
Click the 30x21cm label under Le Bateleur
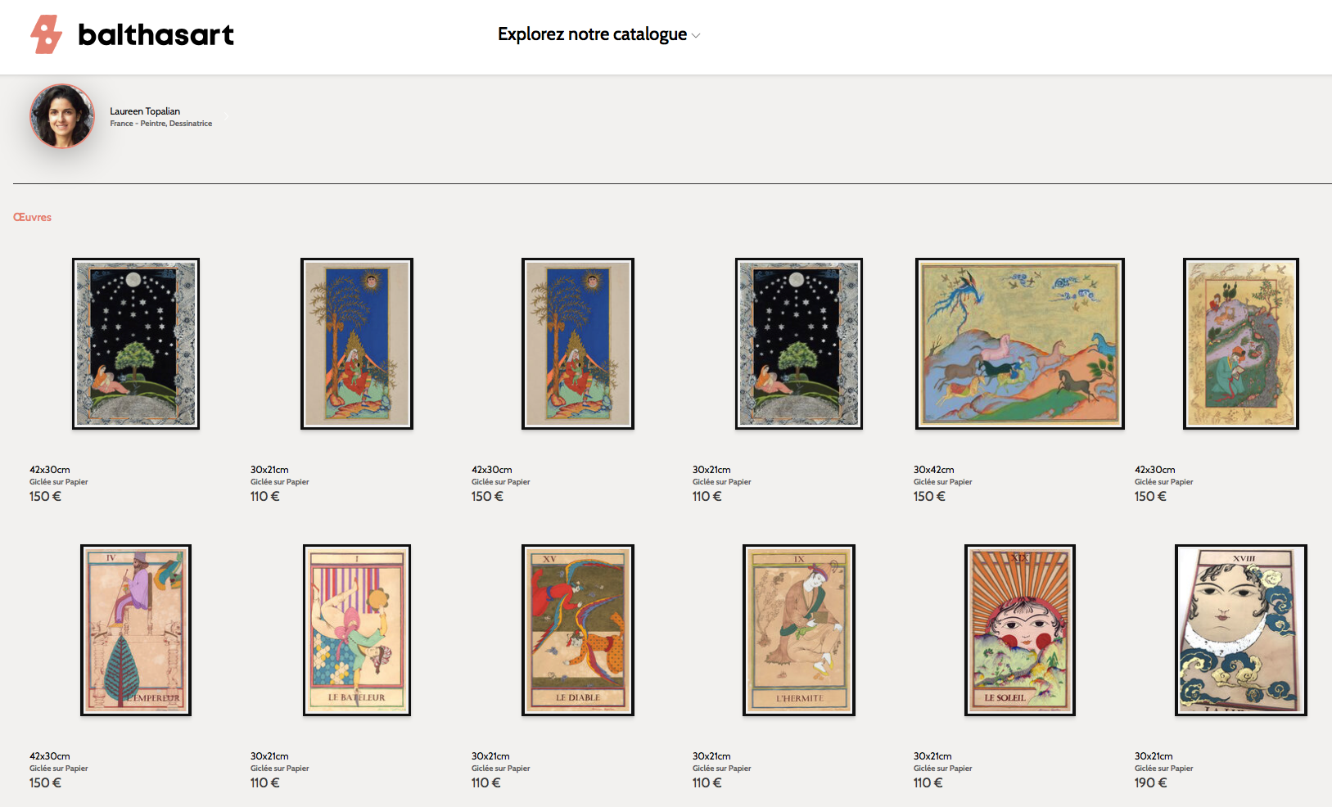pyautogui.click(x=269, y=756)
